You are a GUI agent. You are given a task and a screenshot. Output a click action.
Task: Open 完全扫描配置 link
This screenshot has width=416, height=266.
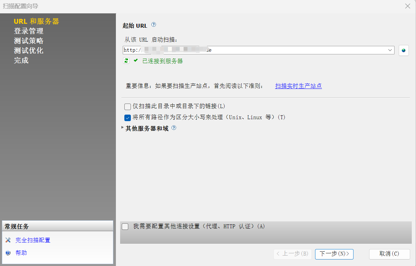33,240
